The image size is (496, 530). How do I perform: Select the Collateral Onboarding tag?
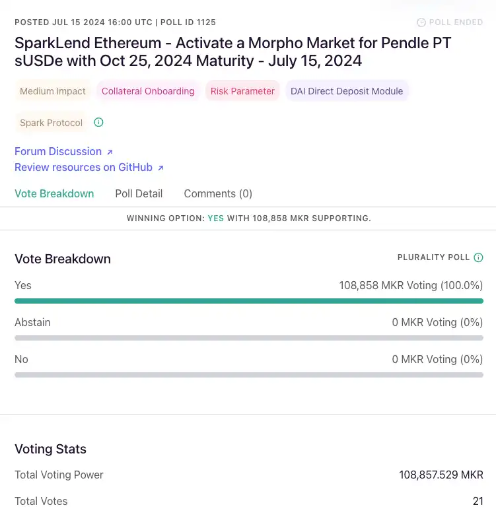(x=148, y=91)
